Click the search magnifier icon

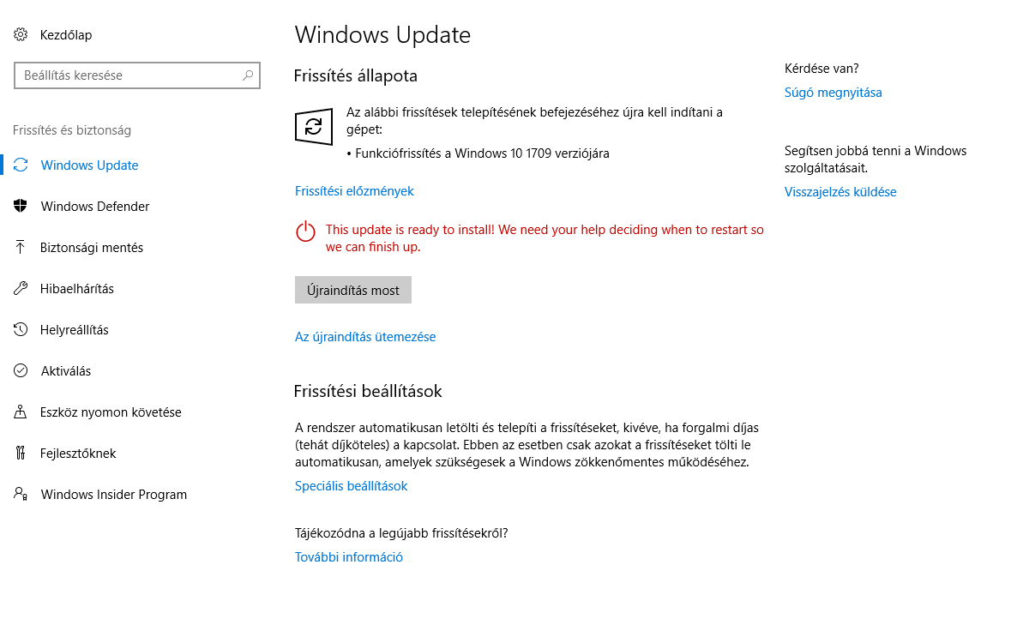pos(248,75)
